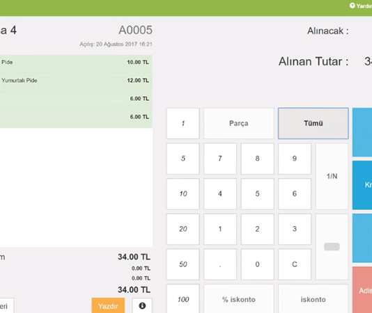Screen dimensions: 372x313
Task: Tap the quick amount 50 key
Action: click(183, 264)
